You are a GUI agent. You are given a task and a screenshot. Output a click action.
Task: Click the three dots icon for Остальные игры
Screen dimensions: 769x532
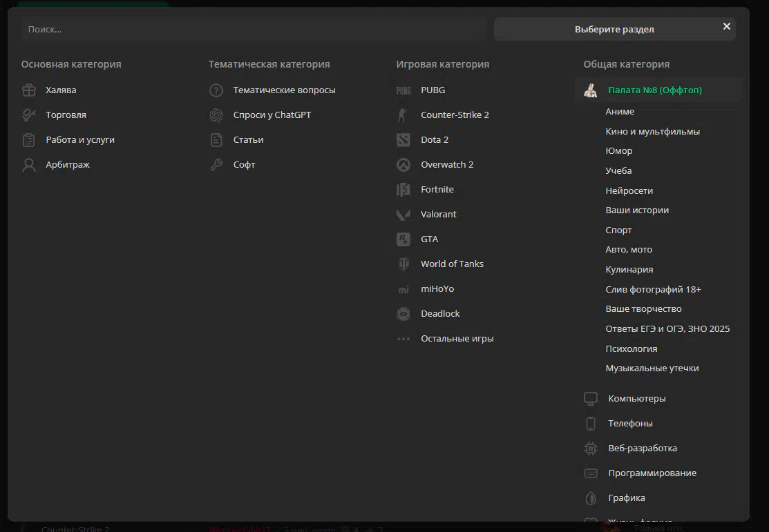(404, 339)
